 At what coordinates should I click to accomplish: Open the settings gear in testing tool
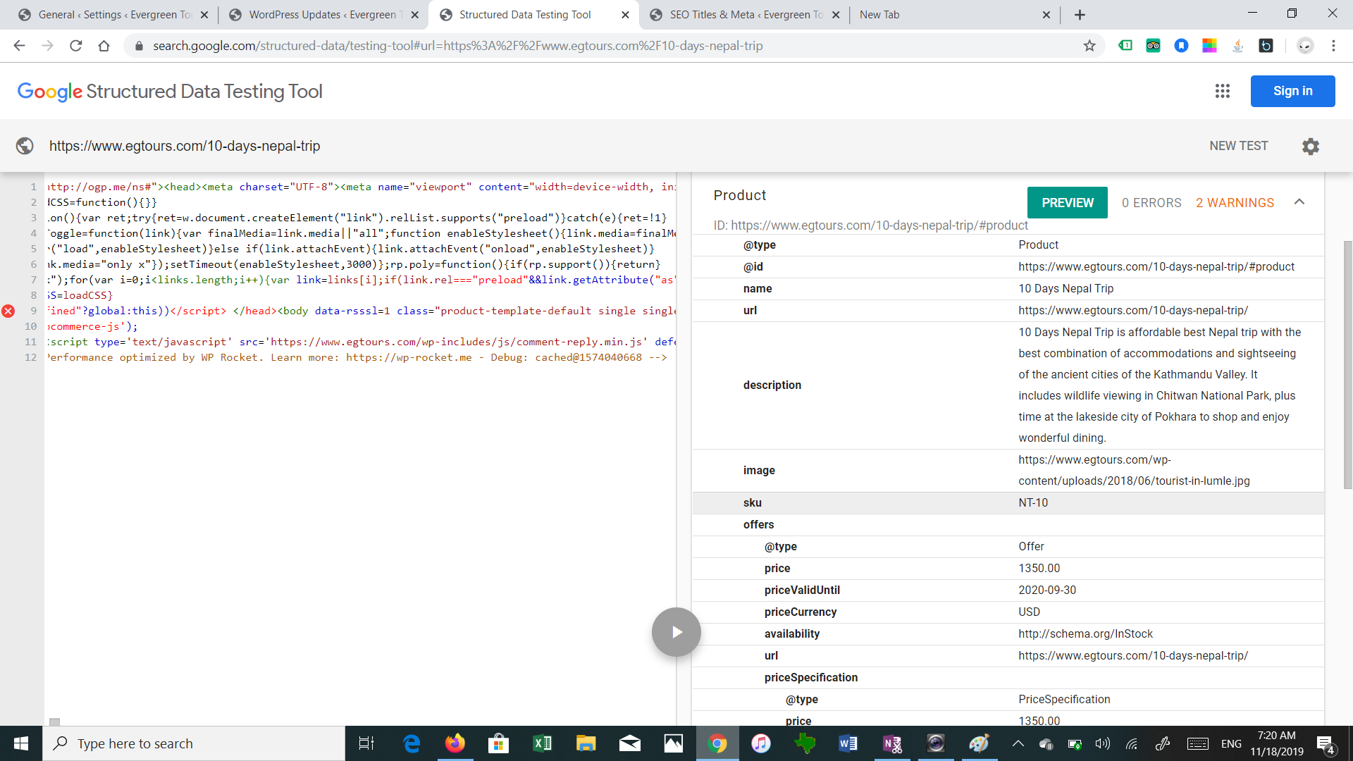1310,146
